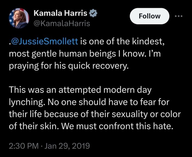
Task: Click "praying for his quick recovery" line
Action: [x=68, y=66]
